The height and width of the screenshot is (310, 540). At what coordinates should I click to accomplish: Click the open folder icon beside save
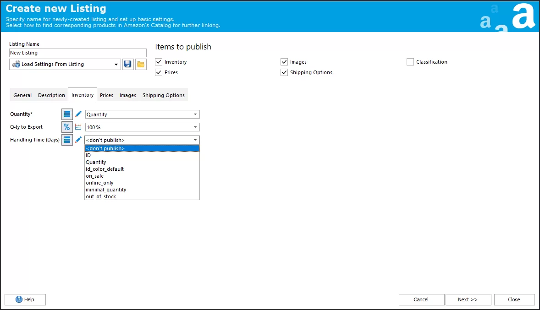[x=141, y=64]
